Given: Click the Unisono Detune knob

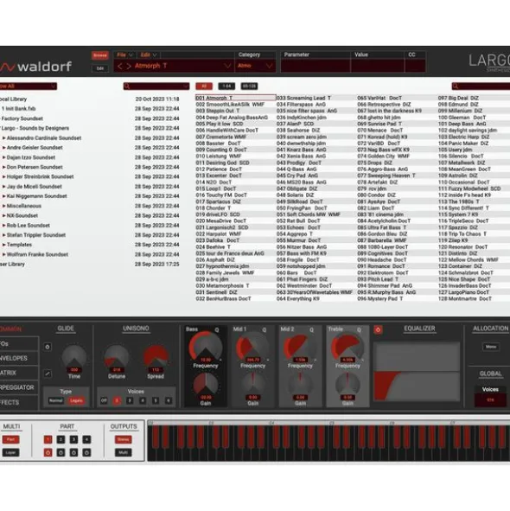Looking at the screenshot, I should pos(117,357).
